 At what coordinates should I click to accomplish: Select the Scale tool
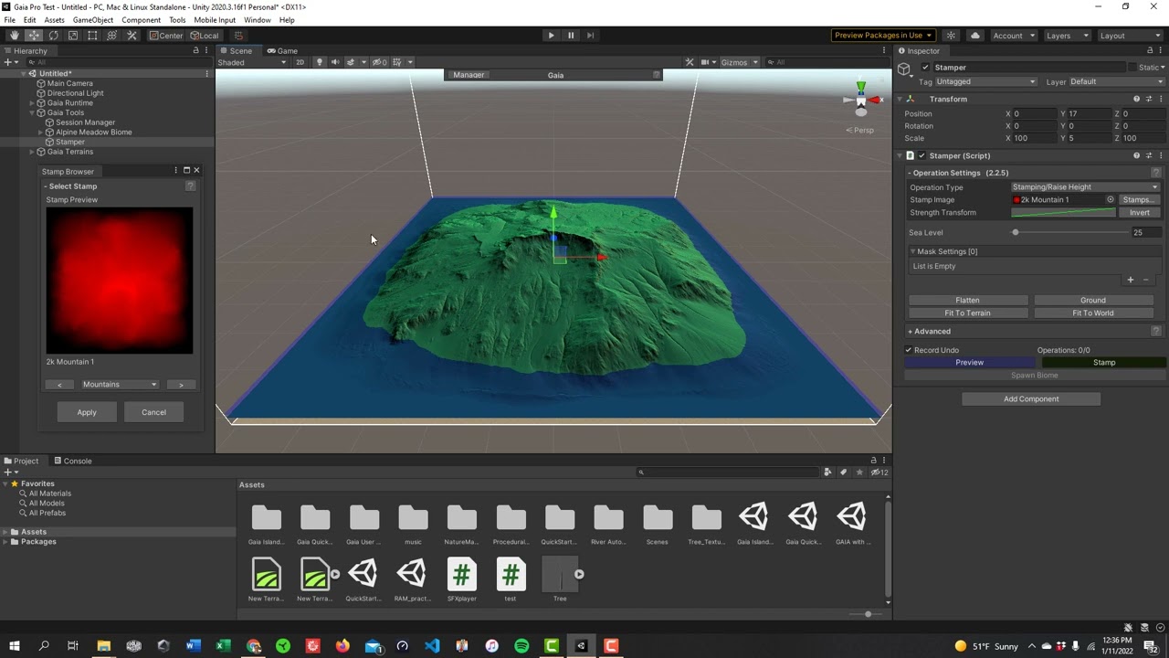pos(72,36)
